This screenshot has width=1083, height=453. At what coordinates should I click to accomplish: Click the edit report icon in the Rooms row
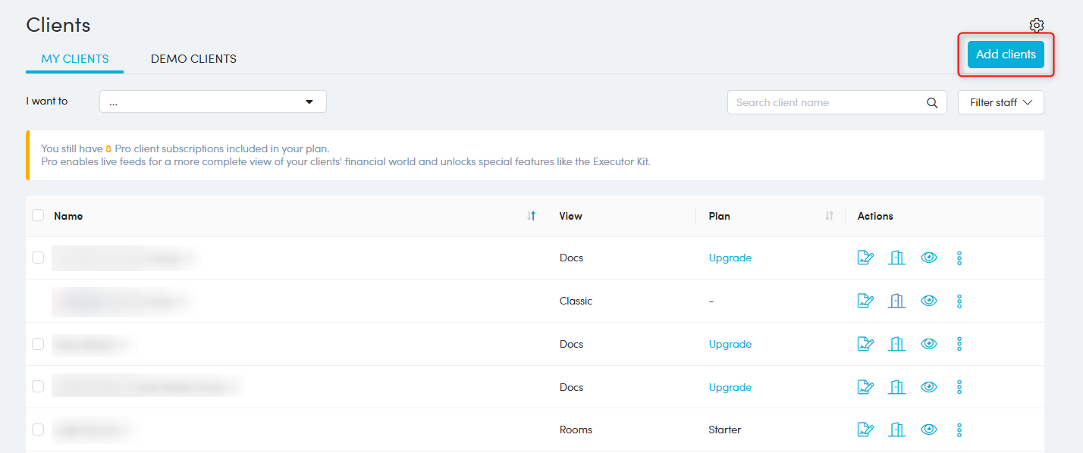(x=865, y=430)
